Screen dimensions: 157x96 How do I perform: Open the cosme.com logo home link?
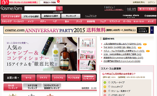pos(11,8)
